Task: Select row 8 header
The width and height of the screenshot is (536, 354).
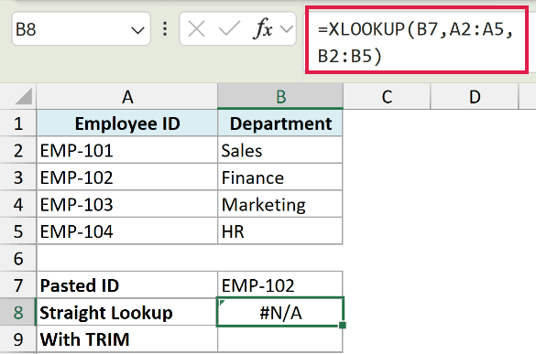Action: click(18, 312)
